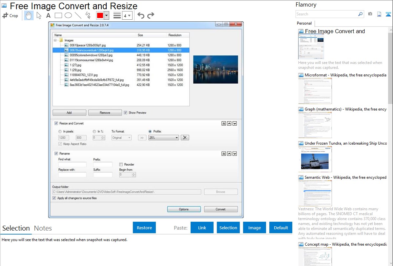This screenshot has width=393, height=266.
Task: Select the Crop tool
Action: (x=10, y=15)
